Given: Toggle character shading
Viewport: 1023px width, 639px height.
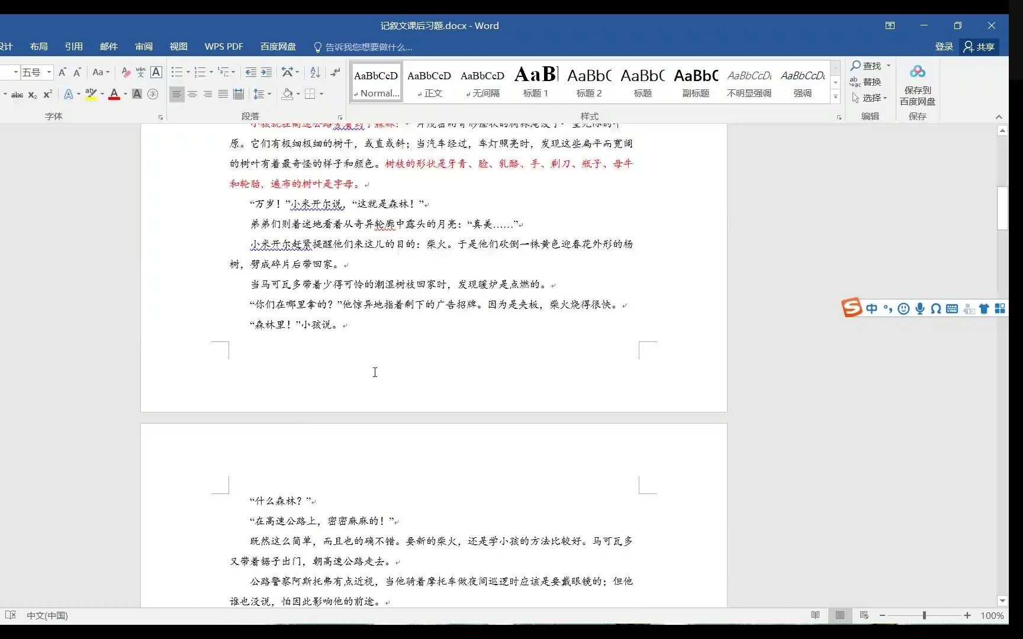Looking at the screenshot, I should pyautogui.click(x=137, y=94).
